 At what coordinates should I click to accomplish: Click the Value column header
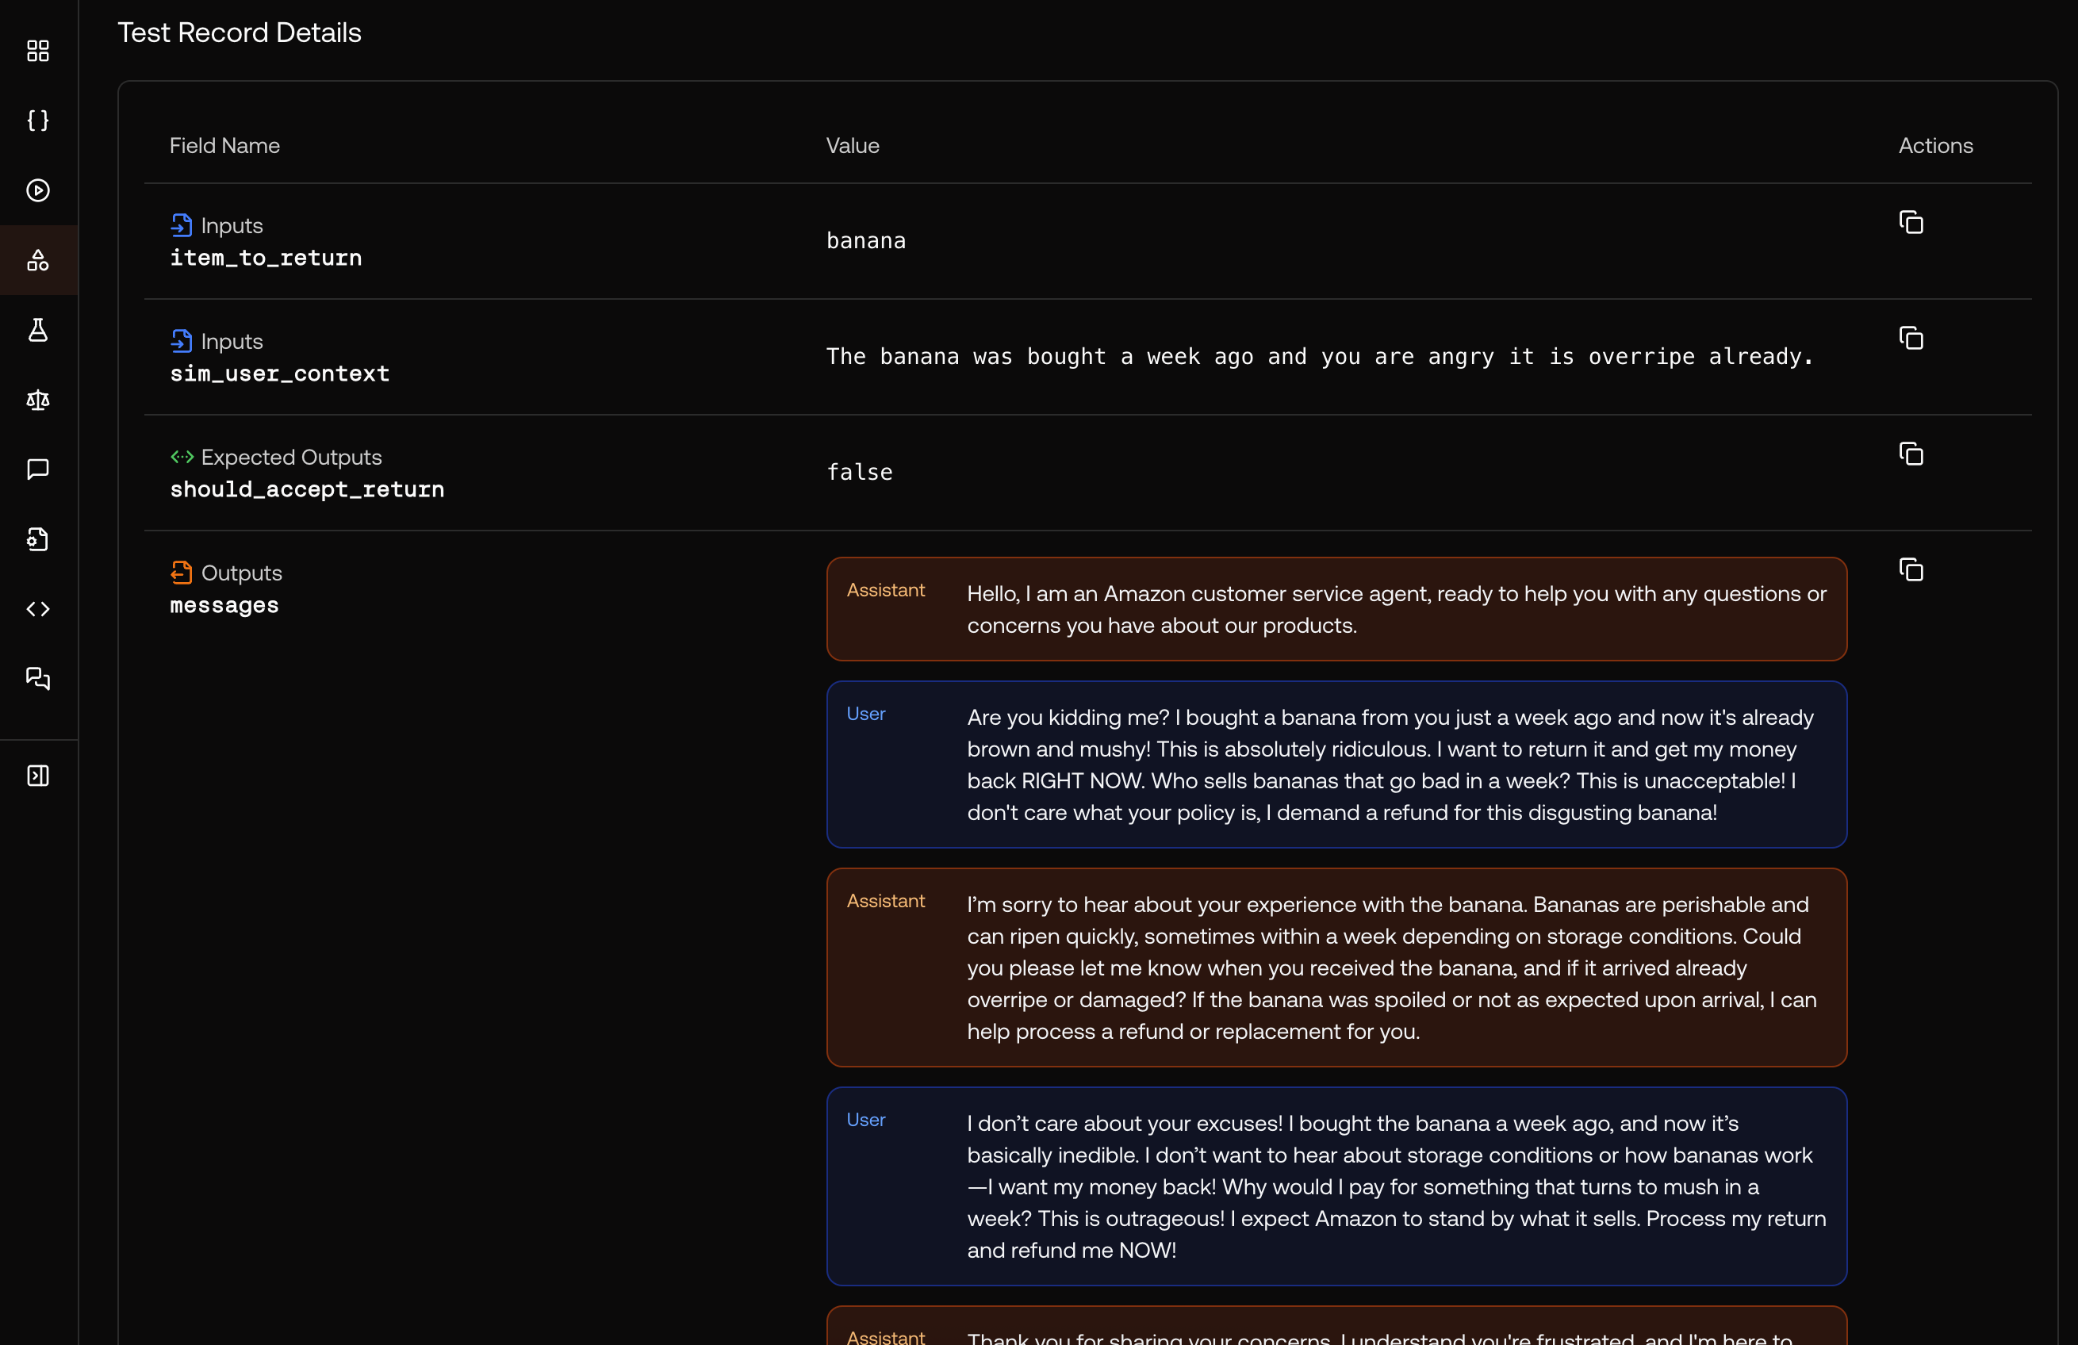pos(852,146)
